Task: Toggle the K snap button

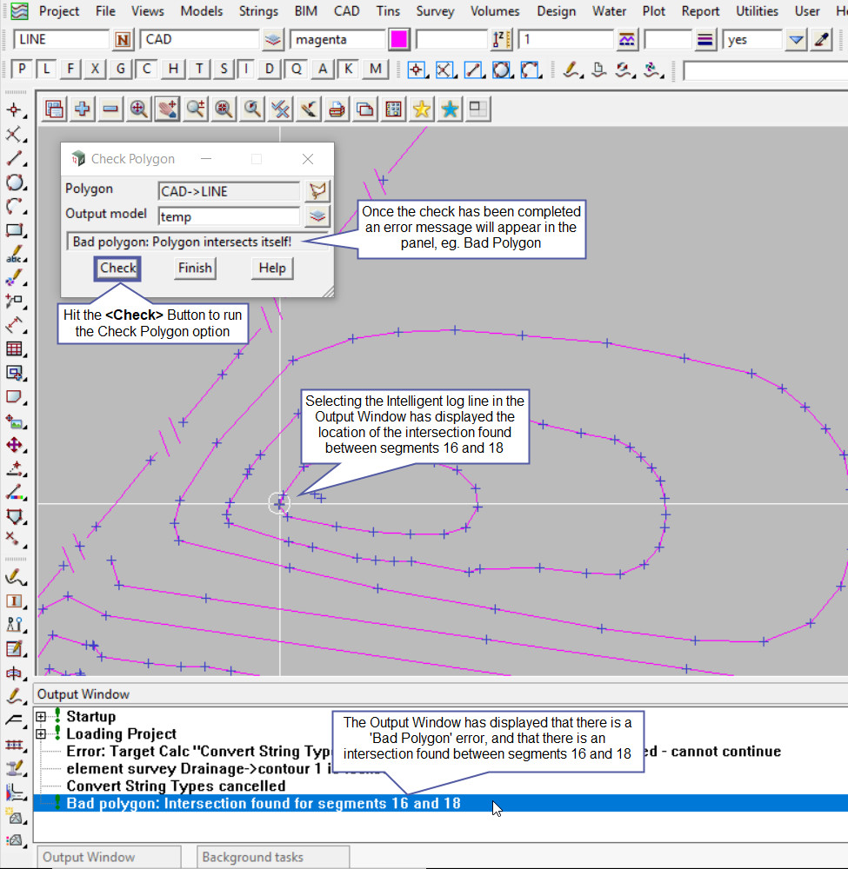Action: 349,70
